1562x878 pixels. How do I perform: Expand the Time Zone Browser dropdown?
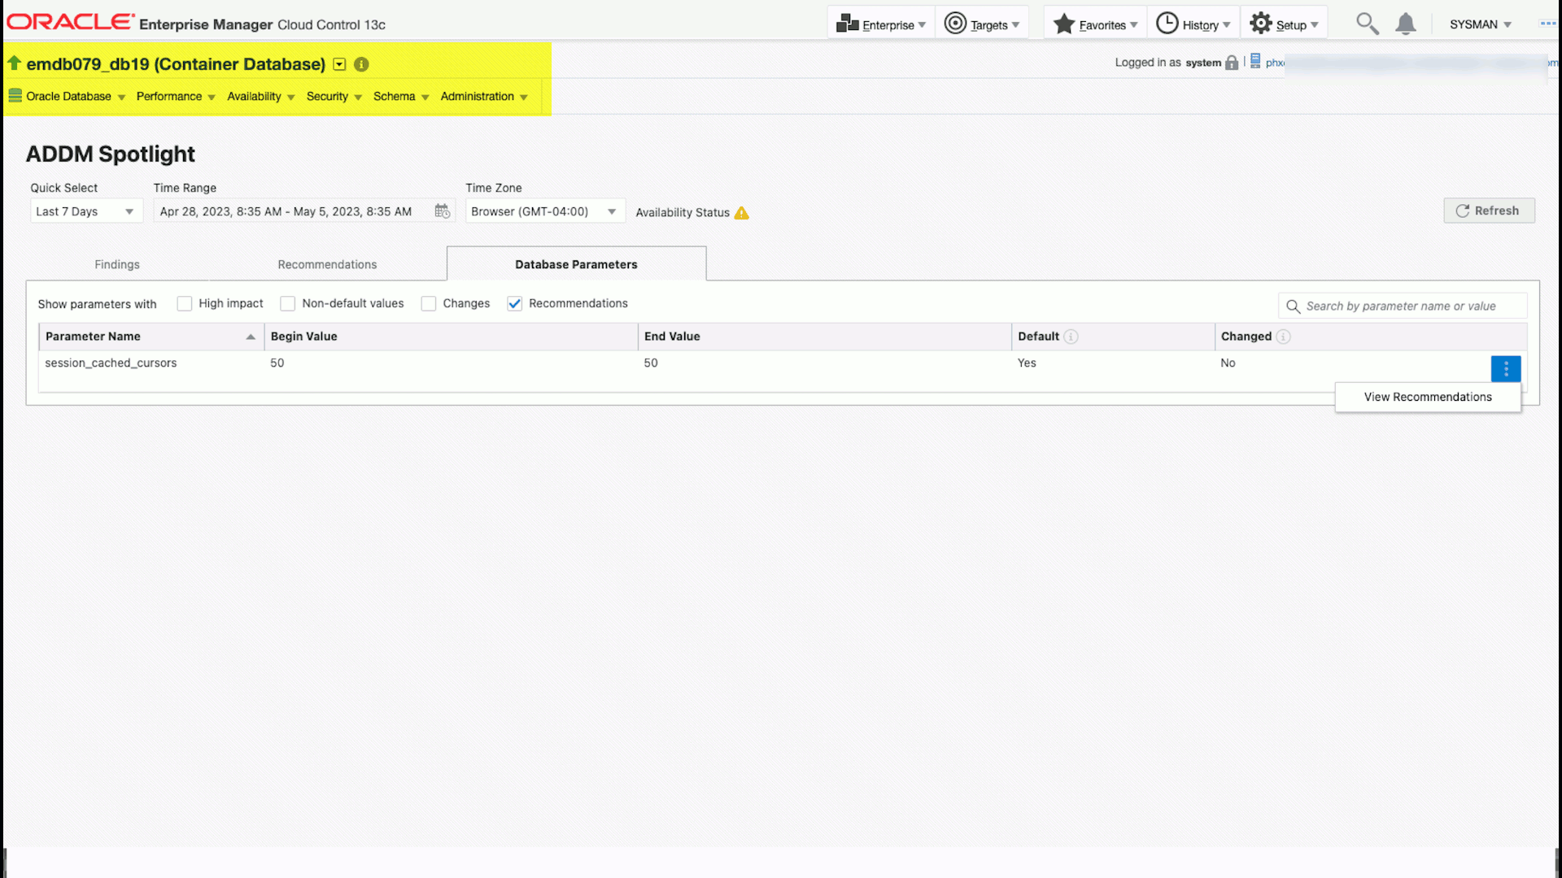[x=543, y=211]
